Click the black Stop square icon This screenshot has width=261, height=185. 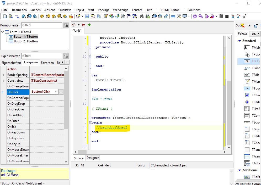[227, 16]
